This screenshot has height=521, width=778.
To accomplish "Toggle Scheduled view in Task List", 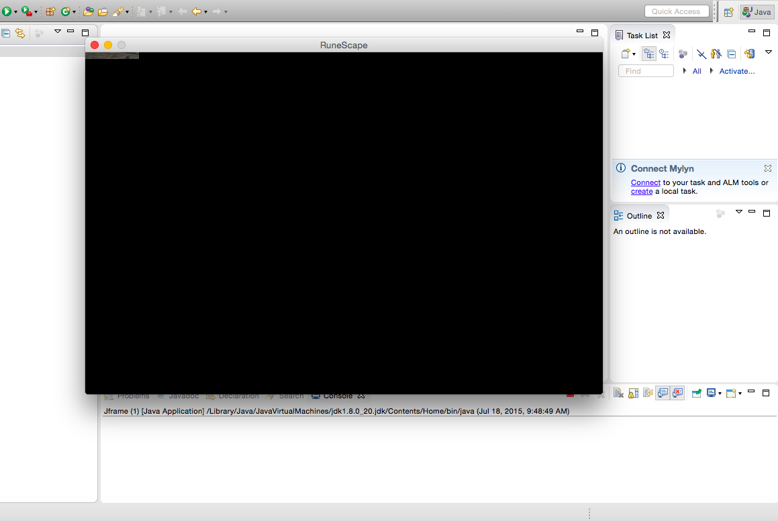I will click(664, 54).
